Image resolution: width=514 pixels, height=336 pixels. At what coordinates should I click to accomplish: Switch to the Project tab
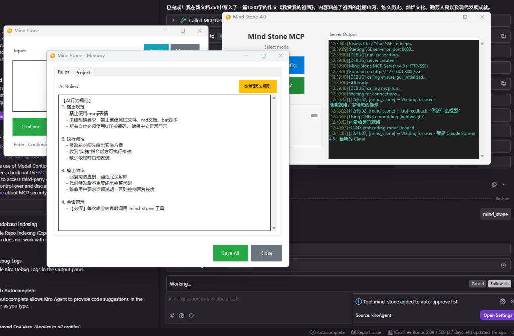click(83, 72)
